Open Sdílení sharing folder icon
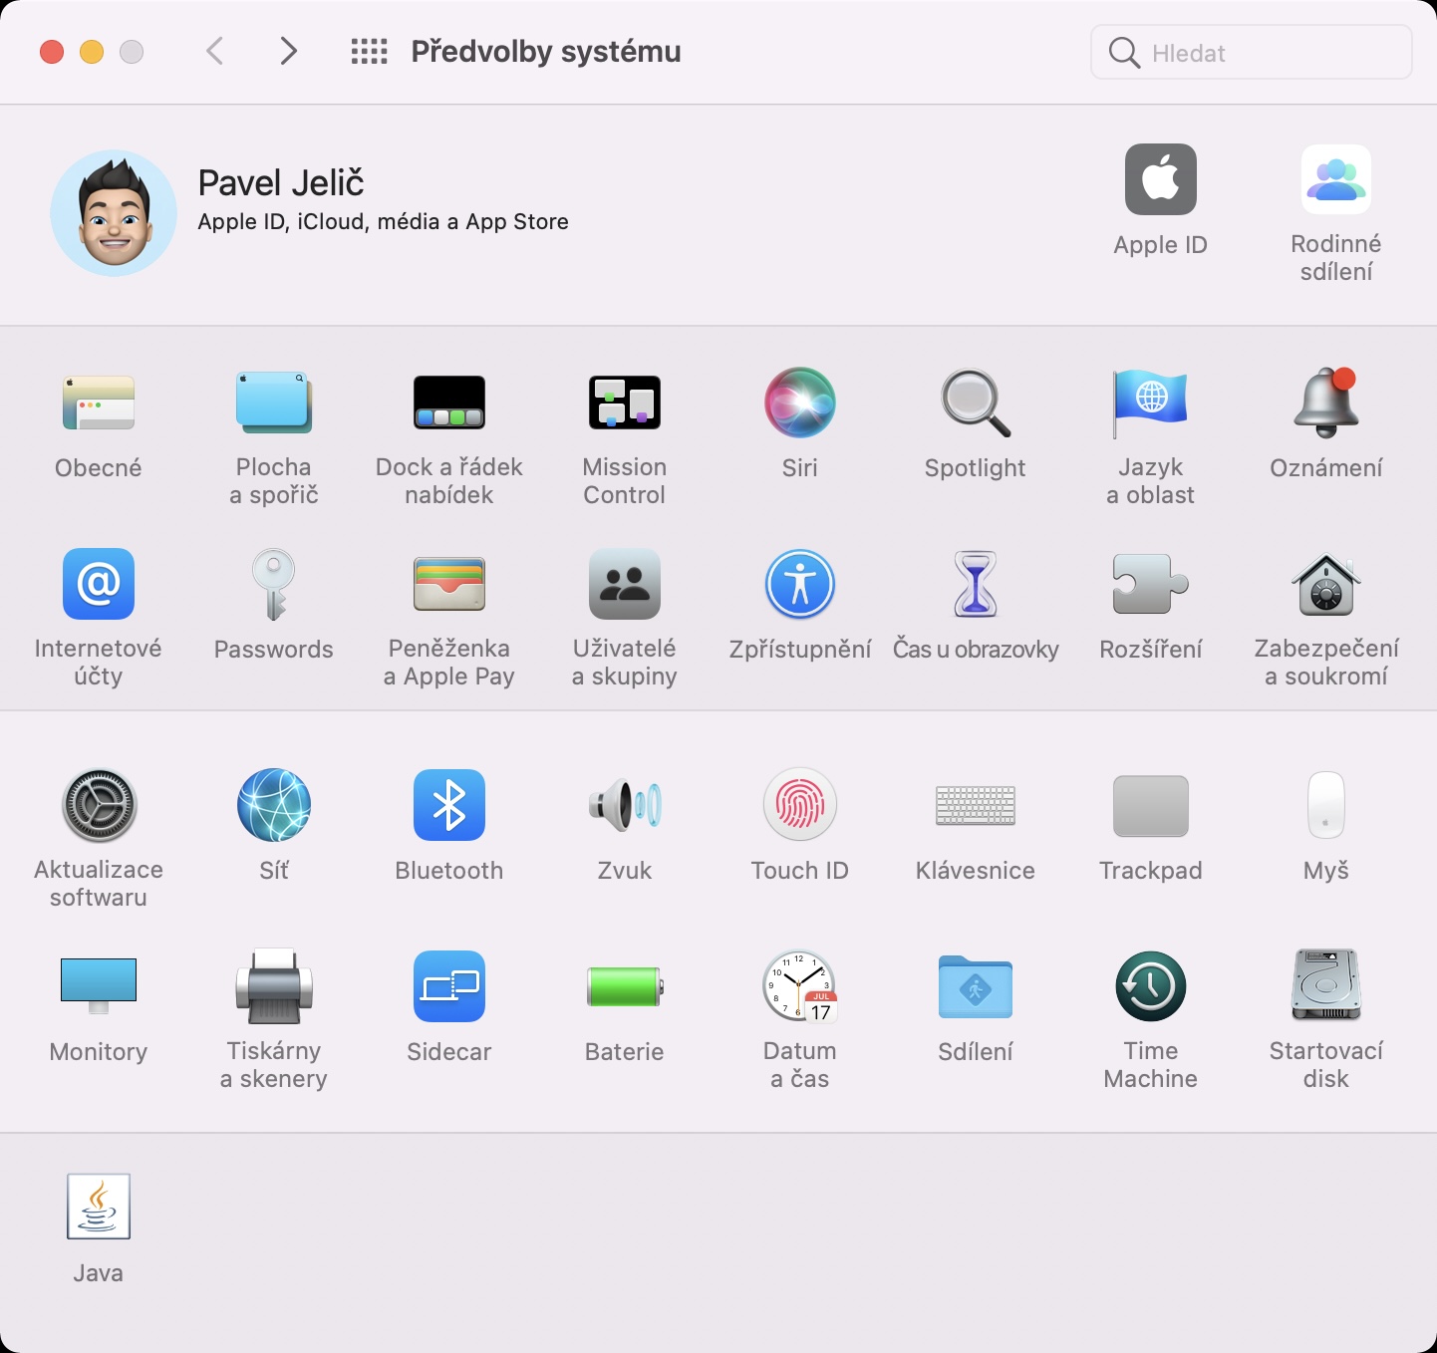This screenshot has width=1437, height=1353. coord(976,986)
